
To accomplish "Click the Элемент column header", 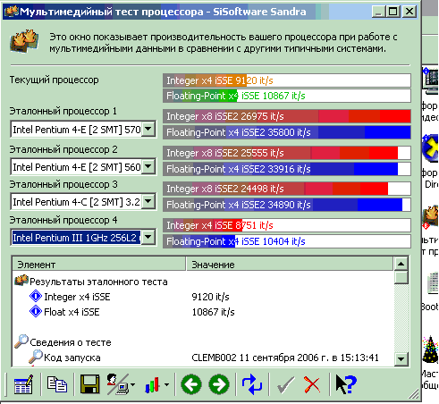I will point(99,265).
